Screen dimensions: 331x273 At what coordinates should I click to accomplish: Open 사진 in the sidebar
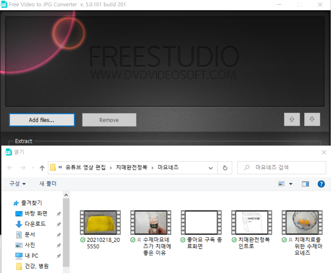[25, 245]
